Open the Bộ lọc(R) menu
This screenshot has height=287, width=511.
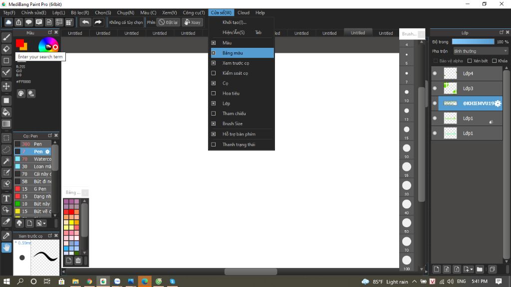point(80,12)
